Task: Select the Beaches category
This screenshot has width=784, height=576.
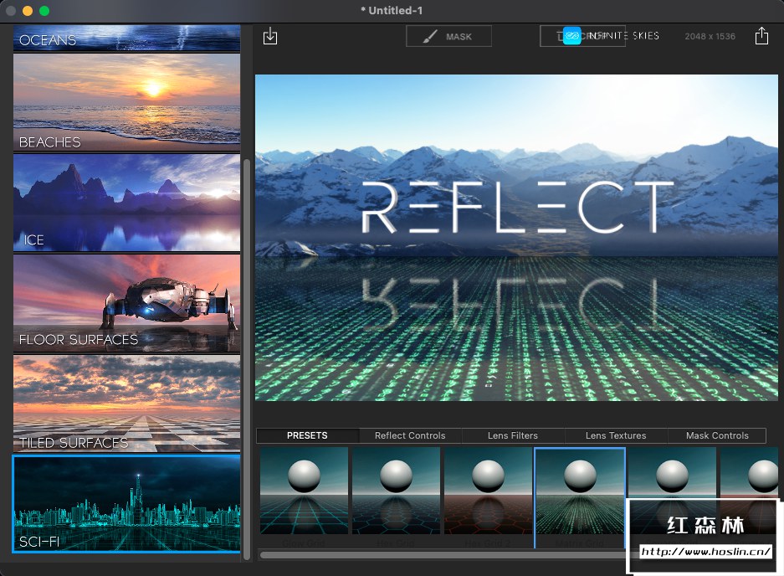Action: click(x=126, y=102)
